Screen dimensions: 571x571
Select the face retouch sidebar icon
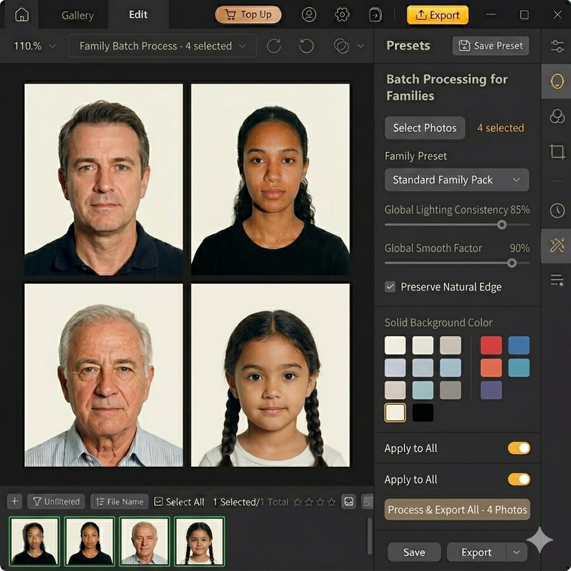(x=557, y=81)
